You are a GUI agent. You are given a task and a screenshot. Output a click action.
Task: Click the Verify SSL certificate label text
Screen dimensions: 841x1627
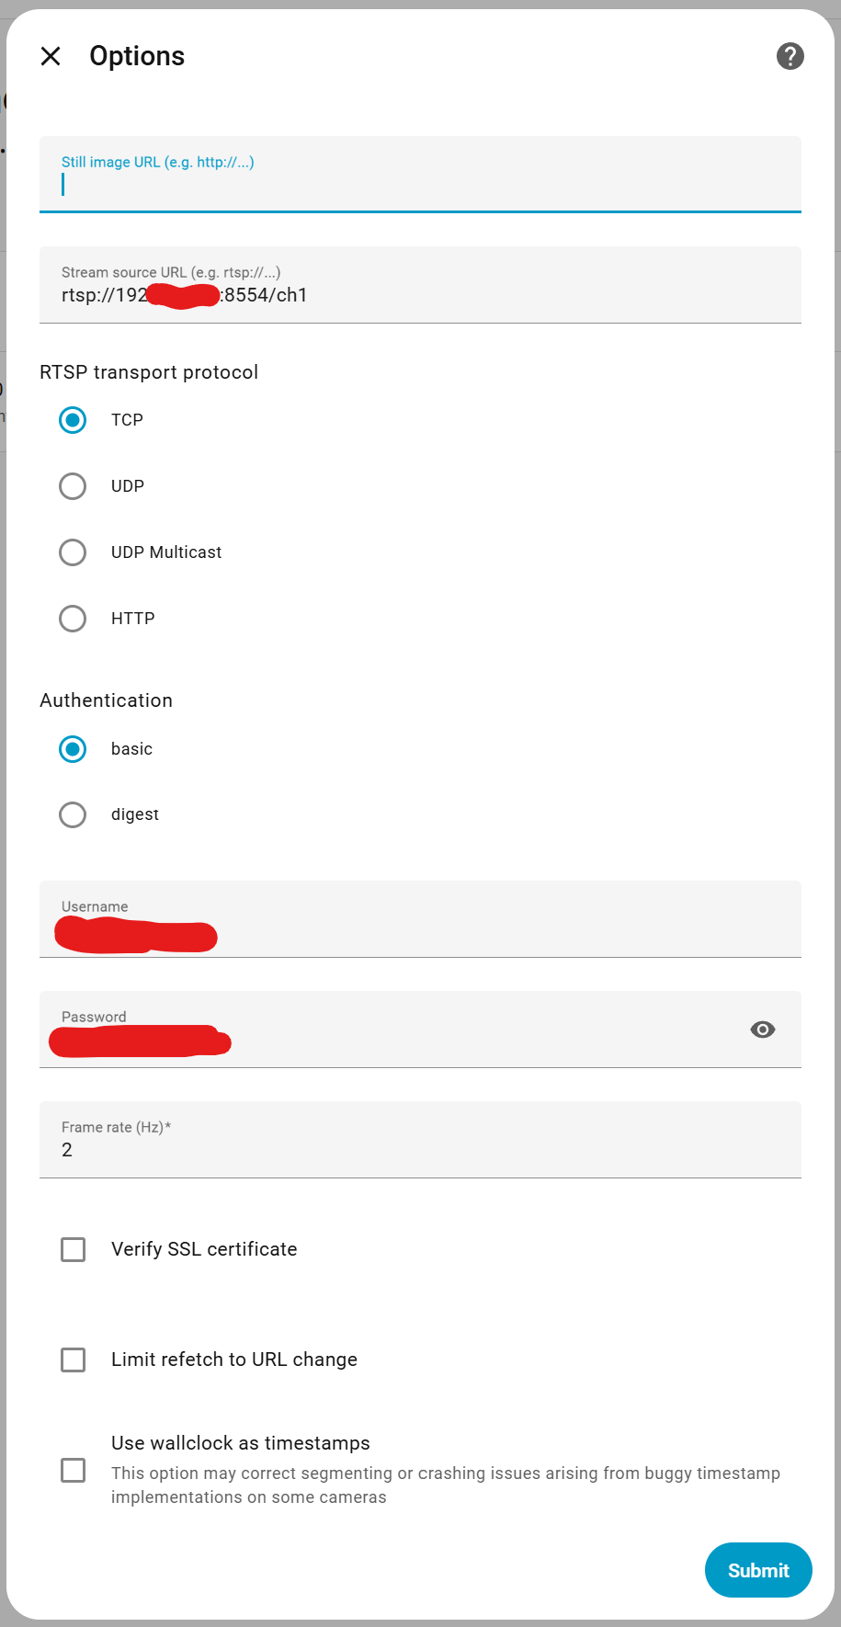point(204,1249)
